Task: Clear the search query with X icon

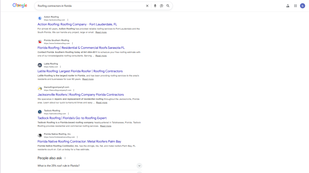Action: pos(147,6)
